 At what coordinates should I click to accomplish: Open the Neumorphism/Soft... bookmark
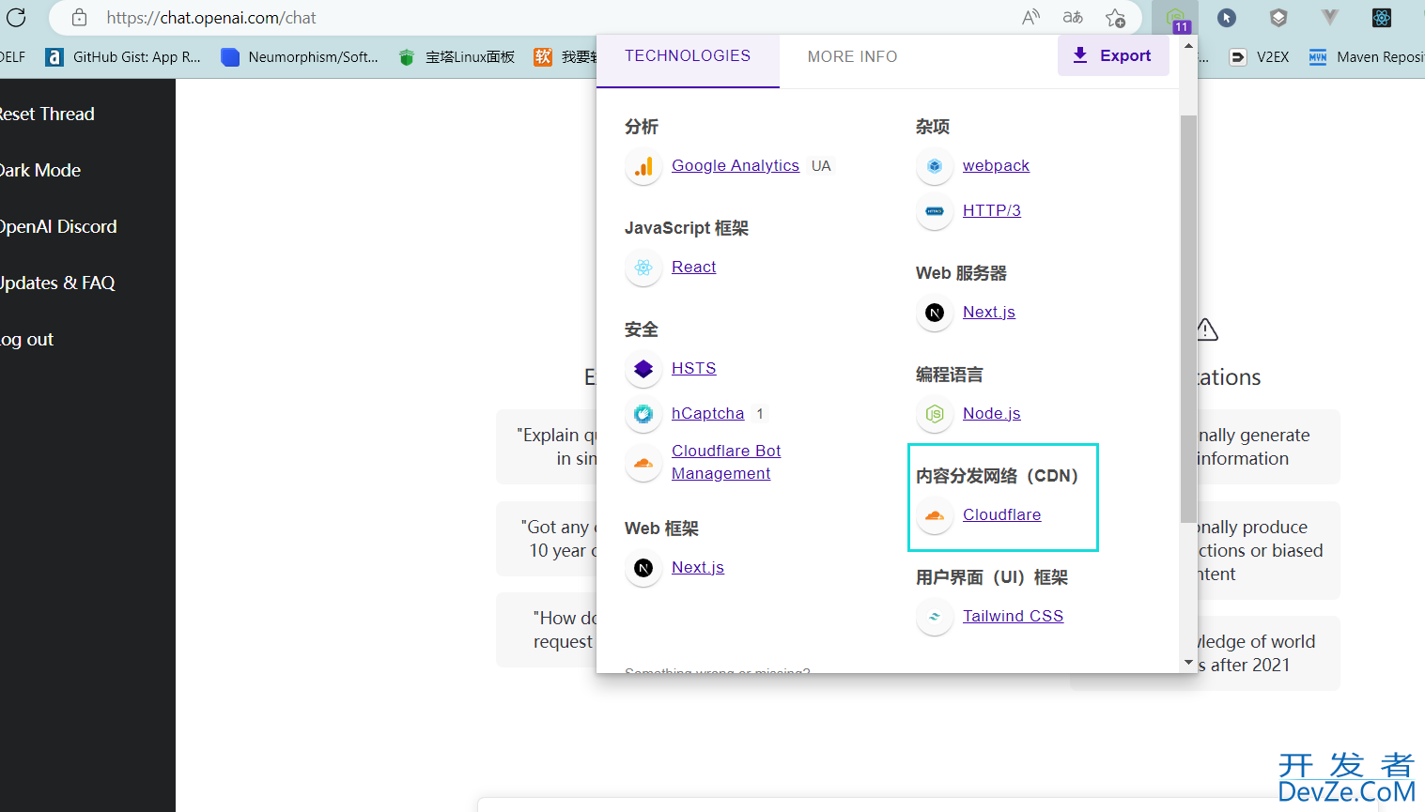click(x=300, y=57)
